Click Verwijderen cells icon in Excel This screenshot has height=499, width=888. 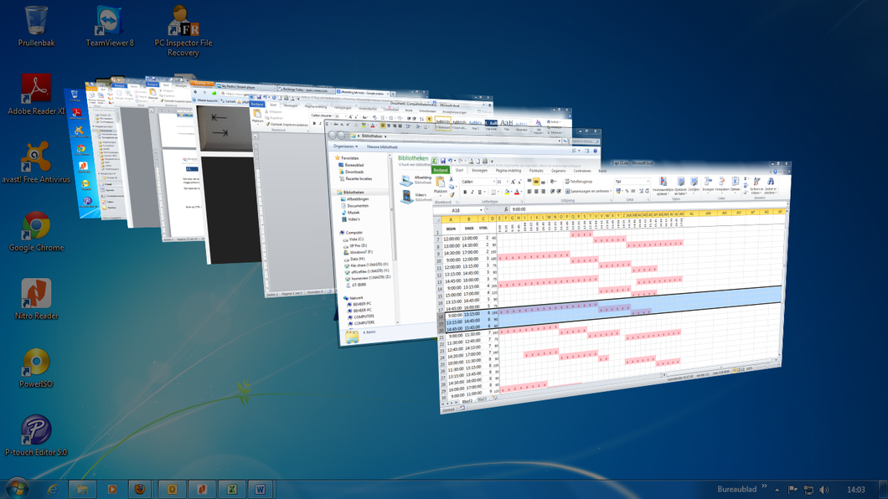pyautogui.click(x=722, y=181)
